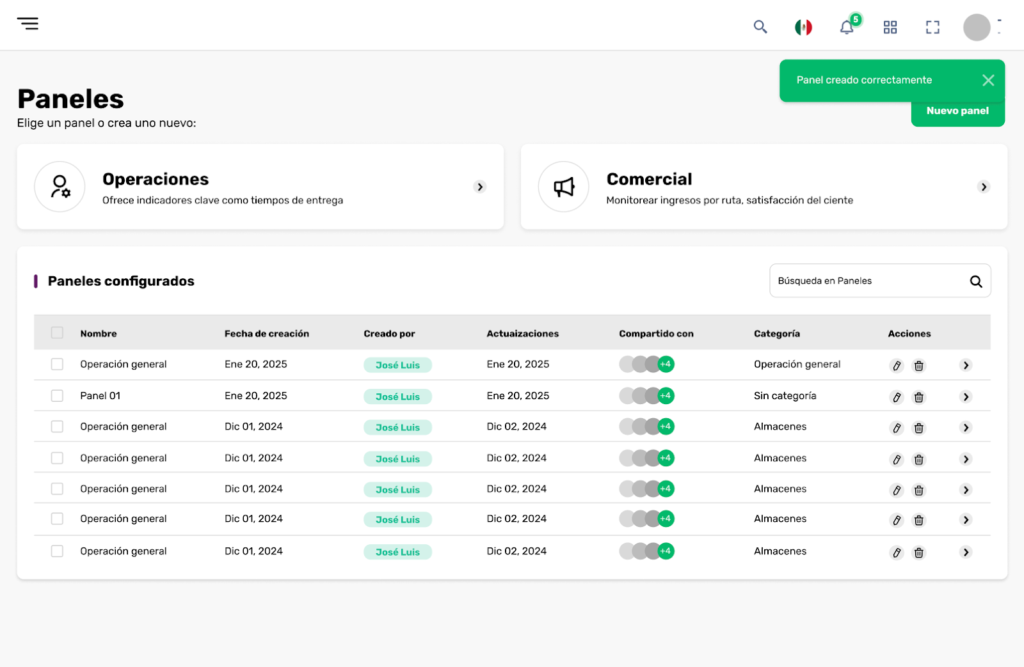Click the Operaciones user-gear icon
1024x667 pixels.
pos(60,187)
